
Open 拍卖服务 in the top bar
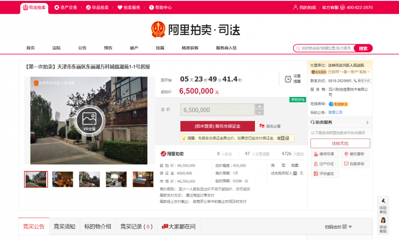click(129, 8)
